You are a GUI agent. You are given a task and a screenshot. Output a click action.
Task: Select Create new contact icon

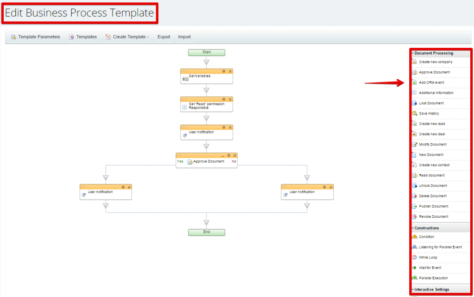pos(414,165)
